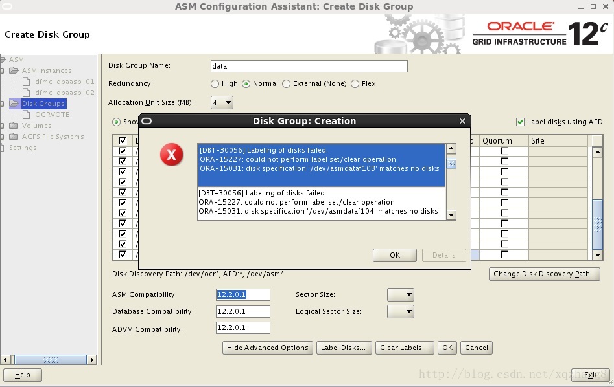The height and width of the screenshot is (387, 614).
Task: Select dfmc-dbaasp-01 instance in the tree
Action: tap(65, 82)
